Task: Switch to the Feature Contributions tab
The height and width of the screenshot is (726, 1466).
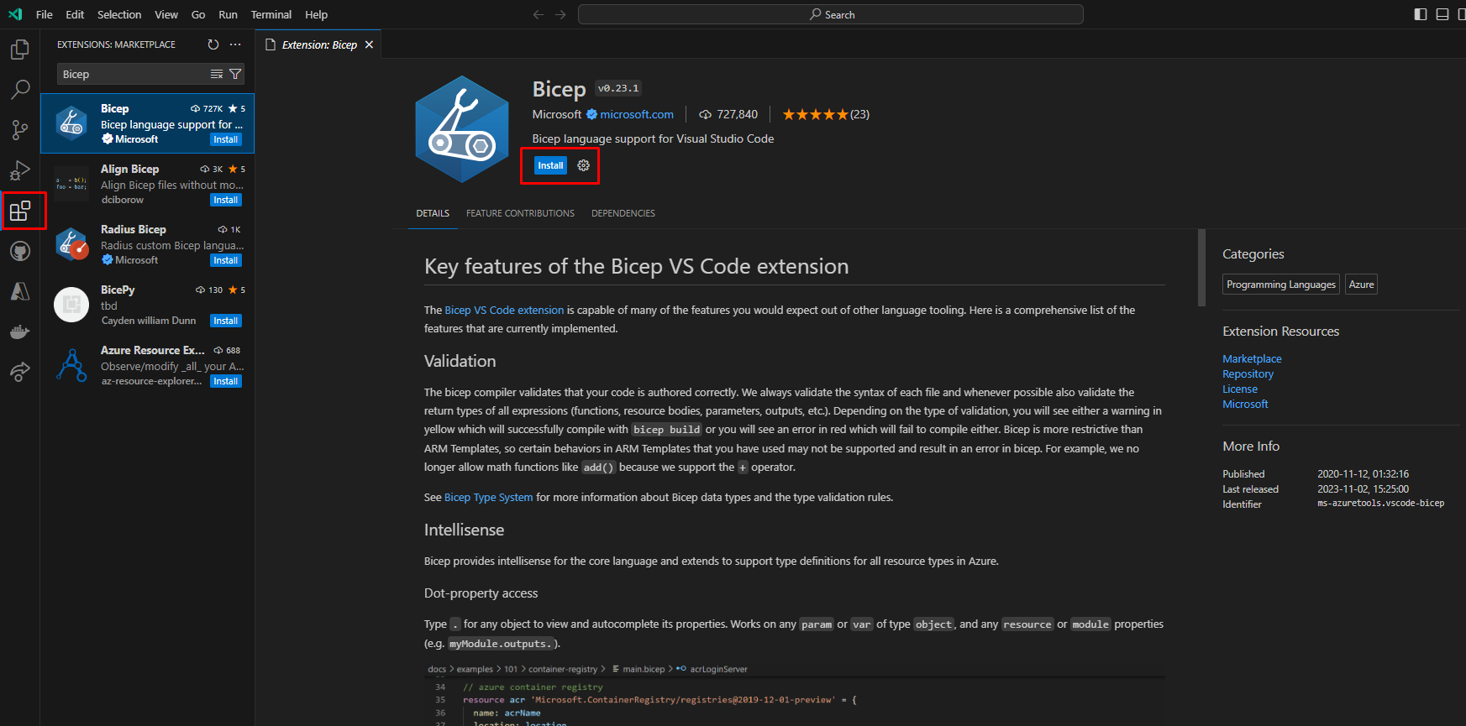Action: point(520,213)
